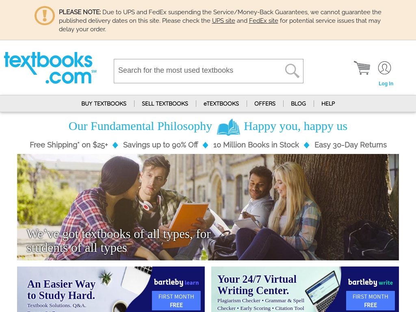
Task: Open the shopping cart icon
Action: (x=362, y=68)
